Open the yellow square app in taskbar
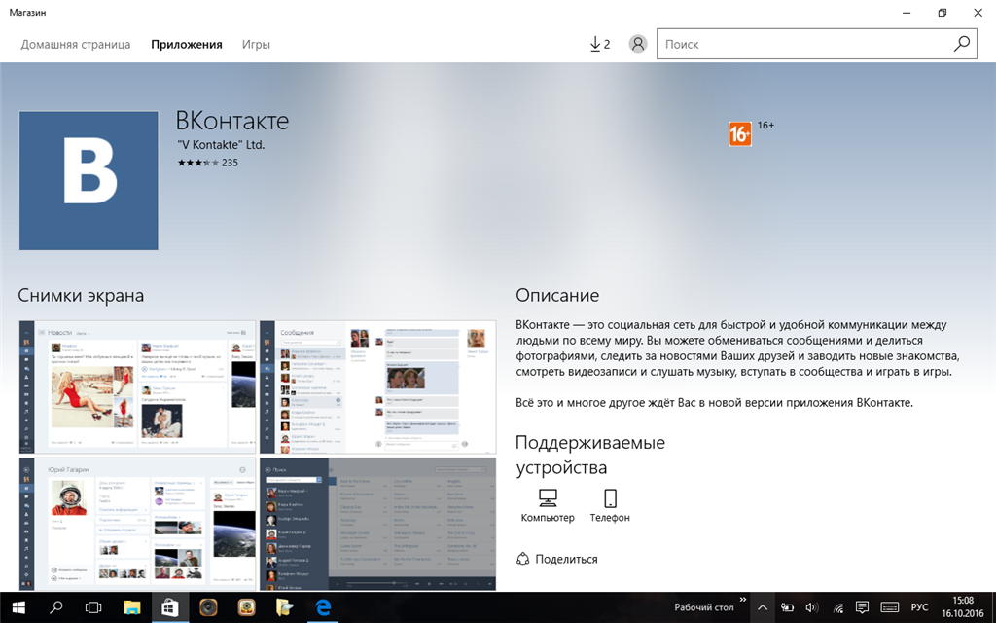Image resolution: width=996 pixels, height=623 pixels. tap(246, 607)
